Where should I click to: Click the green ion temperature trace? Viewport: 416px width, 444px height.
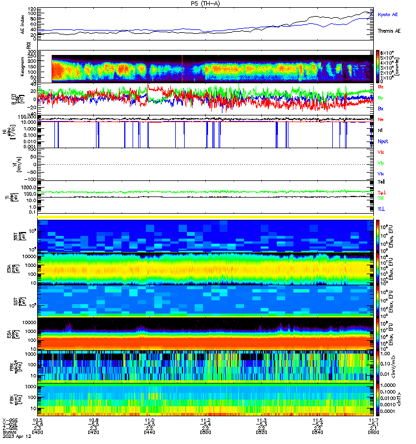[x=205, y=192]
